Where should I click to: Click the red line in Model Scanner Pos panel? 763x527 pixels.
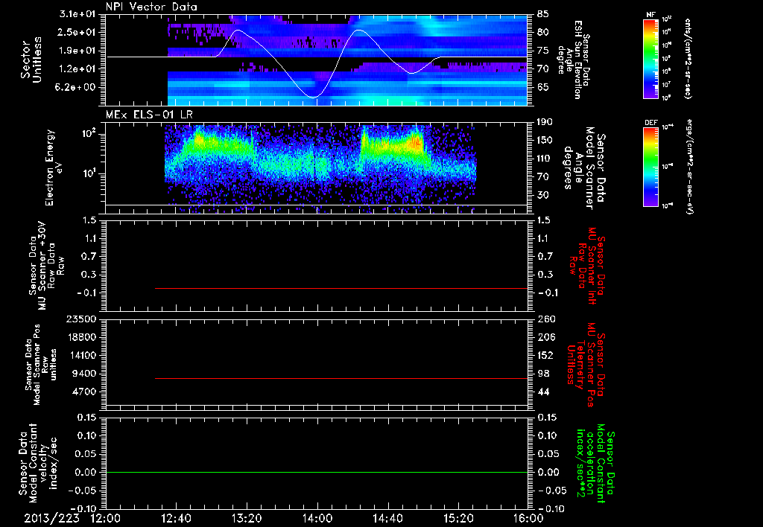341,378
